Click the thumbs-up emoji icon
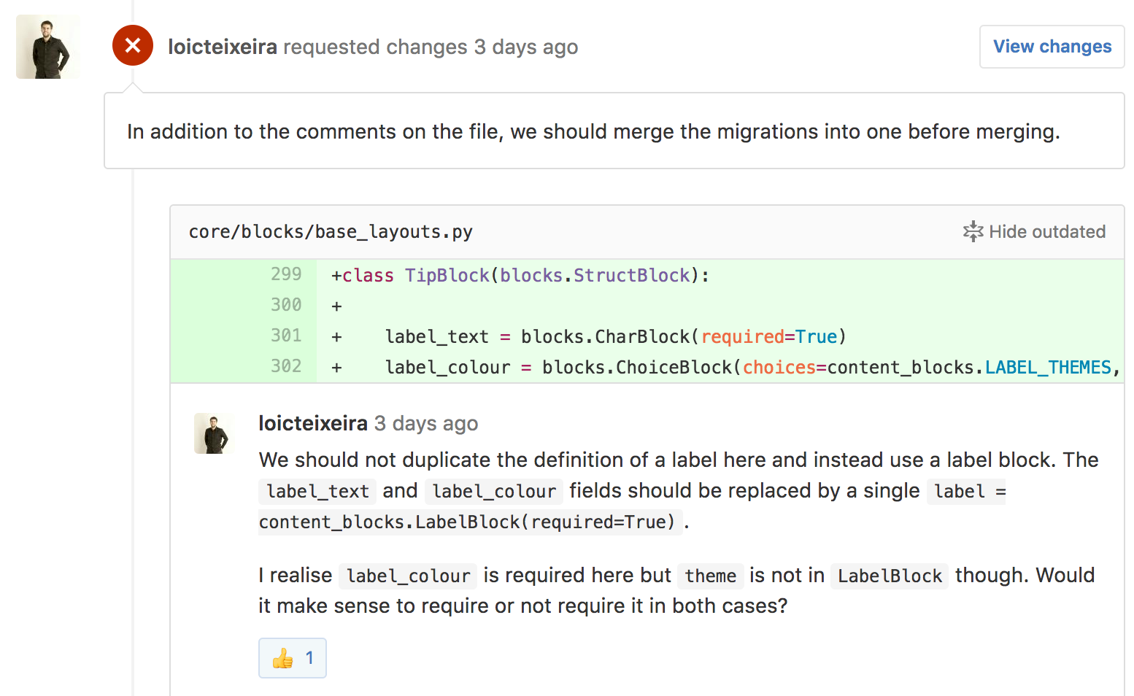Screen dimensions: 1134x696 pos(282,659)
